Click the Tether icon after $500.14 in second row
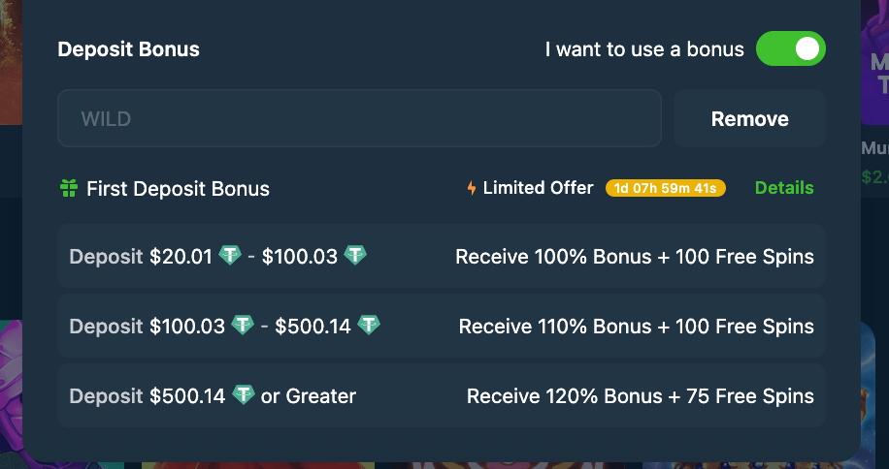The image size is (889, 469). (369, 326)
